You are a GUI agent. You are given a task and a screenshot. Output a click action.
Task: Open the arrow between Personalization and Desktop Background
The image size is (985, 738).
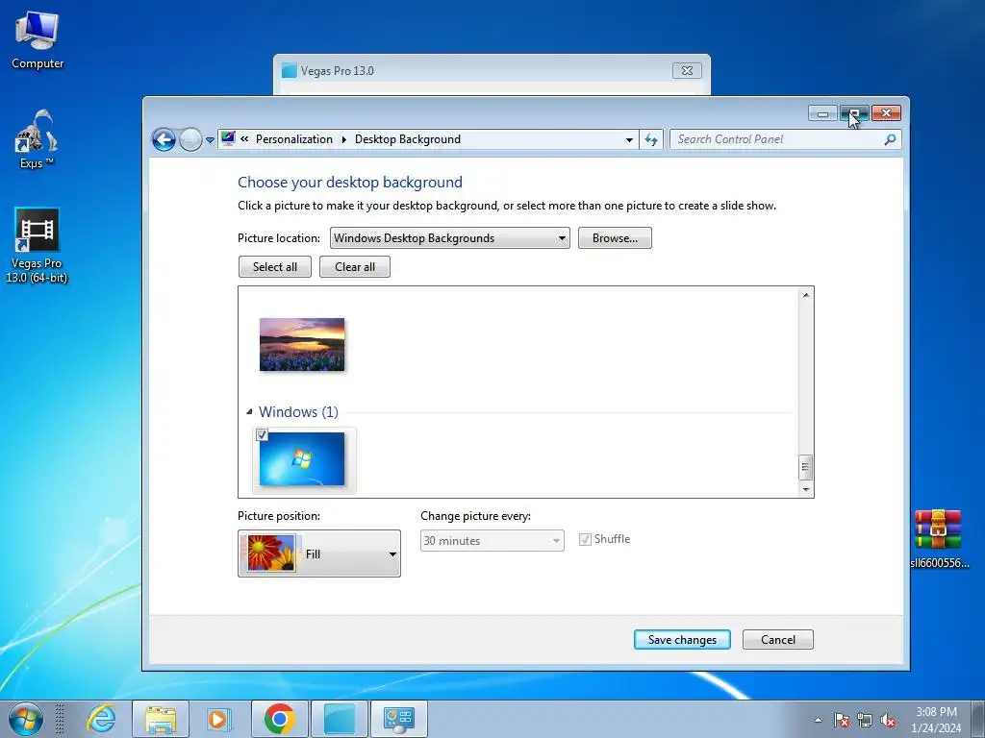(344, 139)
